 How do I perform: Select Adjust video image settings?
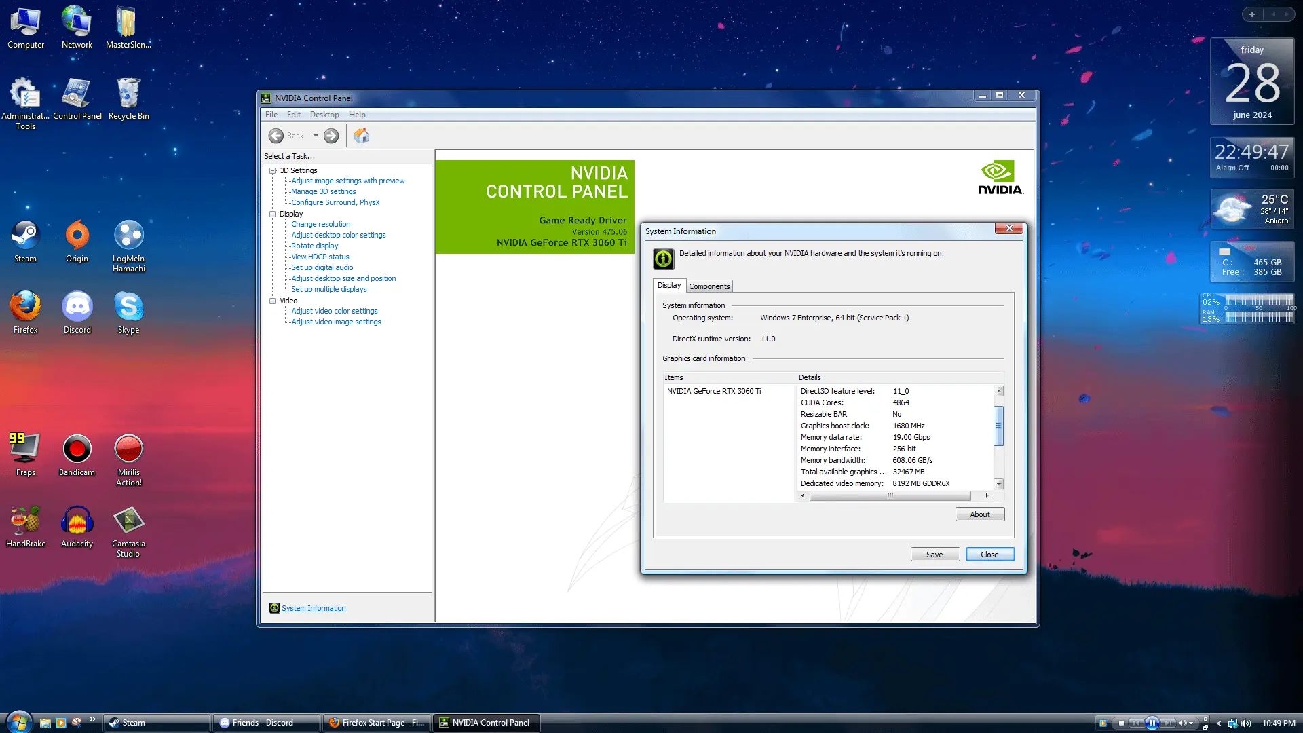(336, 322)
